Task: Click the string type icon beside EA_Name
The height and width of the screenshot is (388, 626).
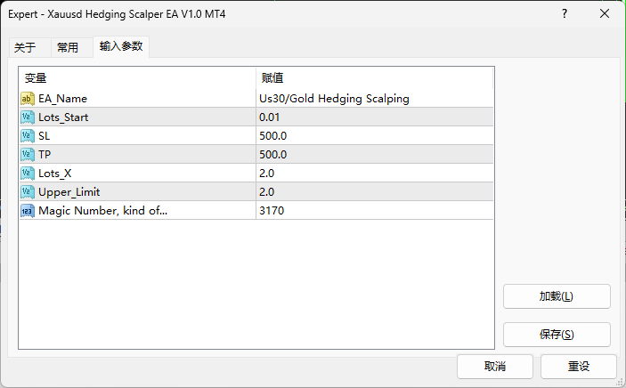Action: [x=28, y=99]
